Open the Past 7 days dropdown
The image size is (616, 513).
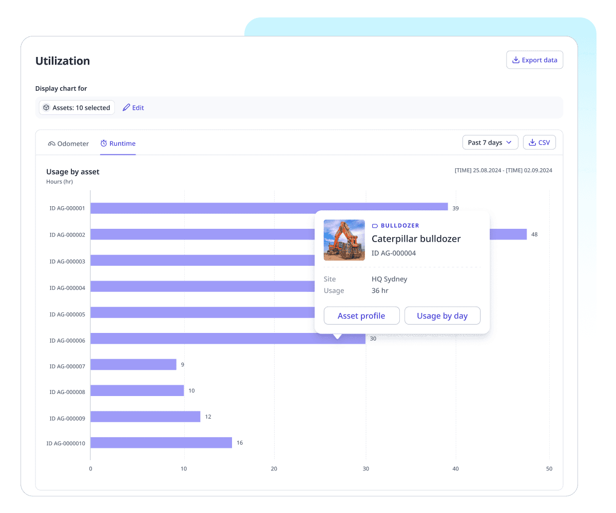pyautogui.click(x=490, y=143)
